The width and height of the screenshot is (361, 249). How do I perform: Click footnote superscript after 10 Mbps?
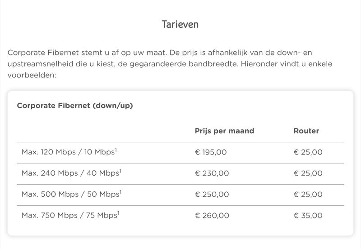pyautogui.click(x=116, y=150)
